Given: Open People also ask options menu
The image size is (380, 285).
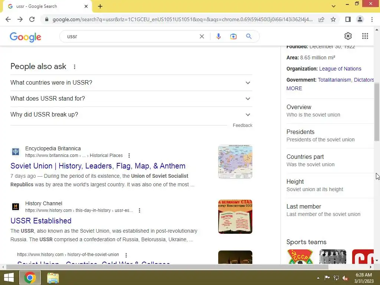Looking at the screenshot, I should pyautogui.click(x=75, y=67).
